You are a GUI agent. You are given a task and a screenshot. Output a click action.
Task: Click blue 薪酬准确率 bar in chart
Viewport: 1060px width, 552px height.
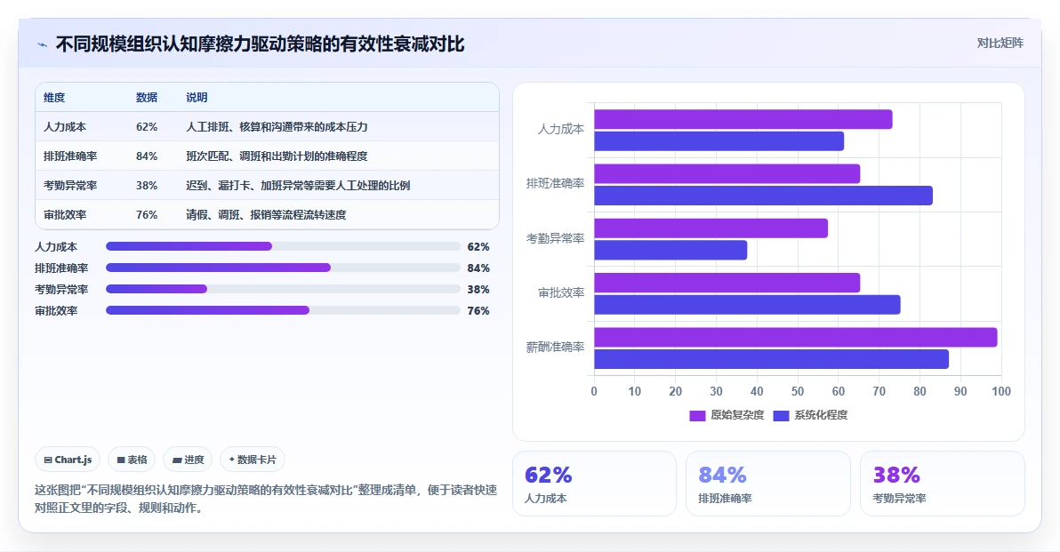pyautogui.click(x=771, y=359)
